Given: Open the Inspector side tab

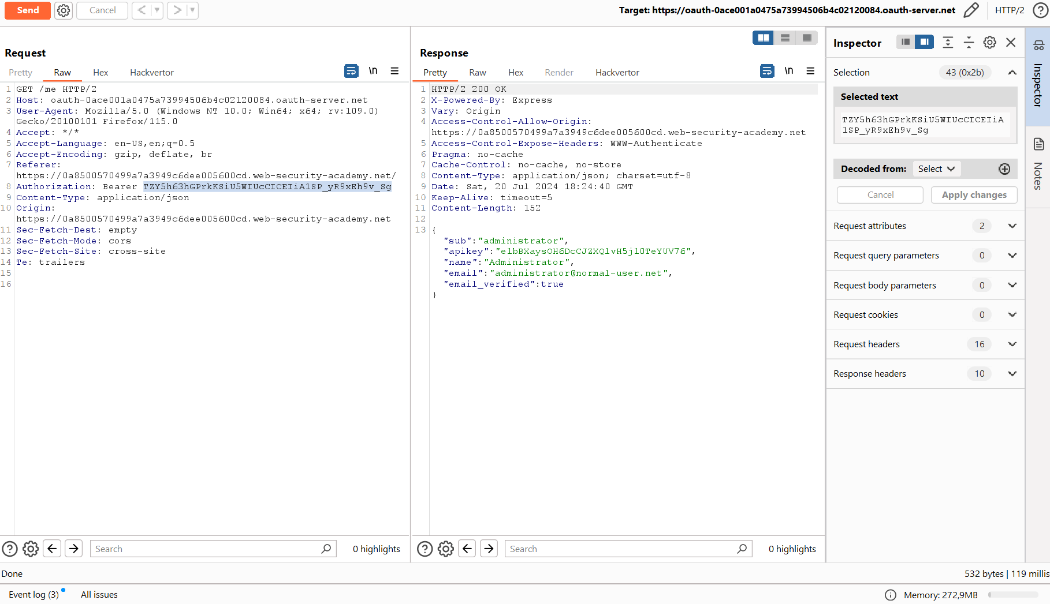Looking at the screenshot, I should (x=1038, y=76).
